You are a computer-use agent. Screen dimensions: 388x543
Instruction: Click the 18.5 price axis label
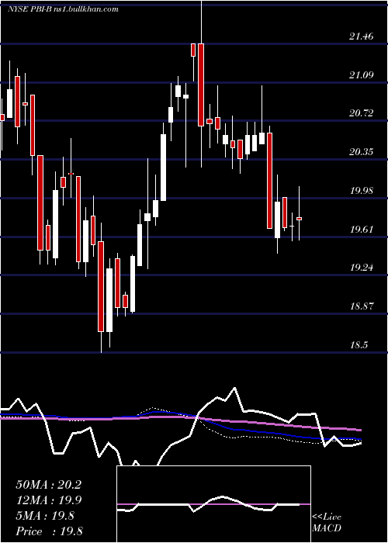click(x=359, y=345)
